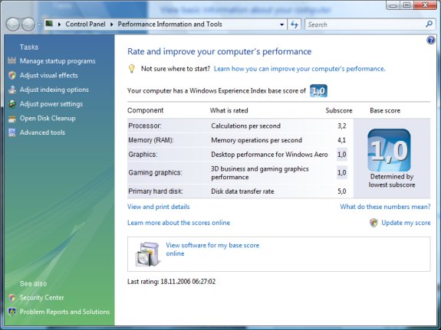The width and height of the screenshot is (441, 330).
Task: Open Advanced tools task
Action: coord(42,132)
